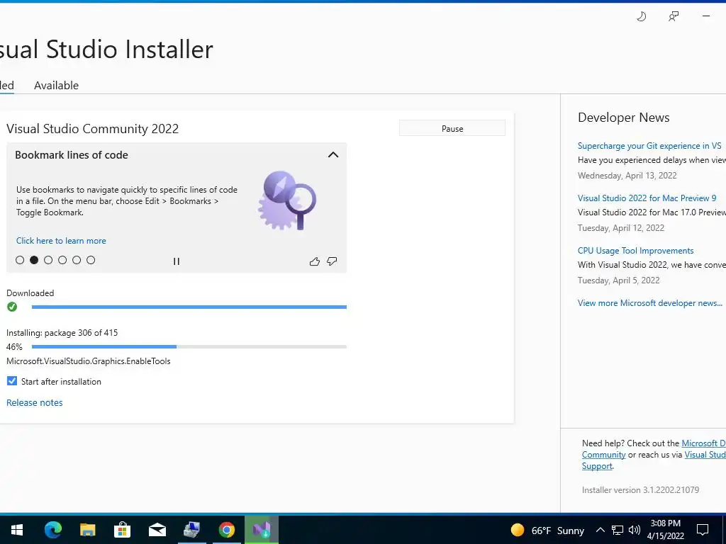Click the Downloaded progress bar
726x544 pixels.
[x=189, y=307]
